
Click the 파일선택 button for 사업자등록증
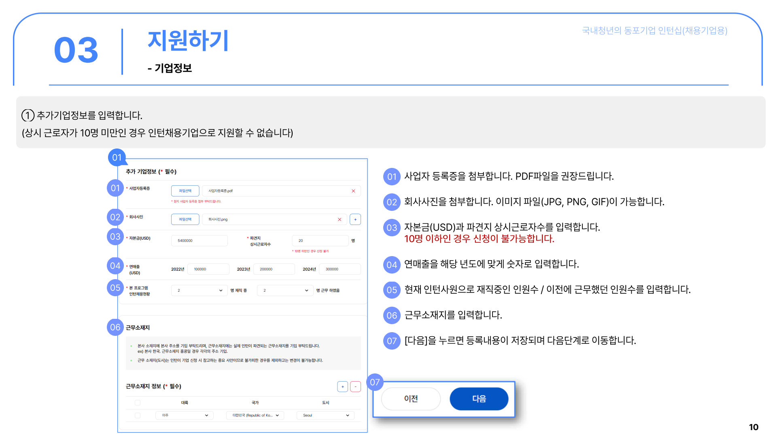pyautogui.click(x=185, y=191)
